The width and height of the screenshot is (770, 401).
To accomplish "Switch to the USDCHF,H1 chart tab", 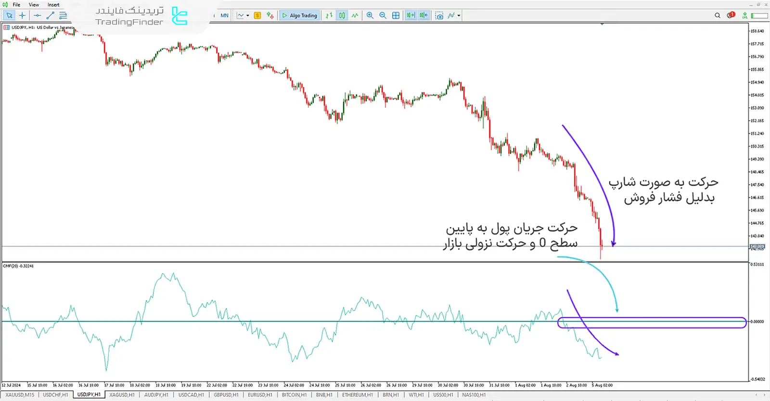I will (55, 395).
